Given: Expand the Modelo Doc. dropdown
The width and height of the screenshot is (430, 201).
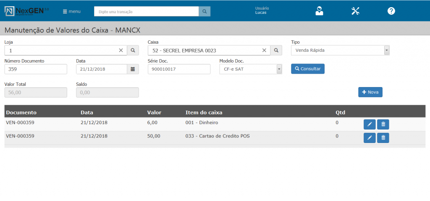Looking at the screenshot, I should (279, 69).
